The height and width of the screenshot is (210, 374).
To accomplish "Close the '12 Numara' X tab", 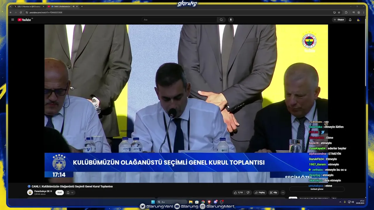I will click(x=44, y=6).
